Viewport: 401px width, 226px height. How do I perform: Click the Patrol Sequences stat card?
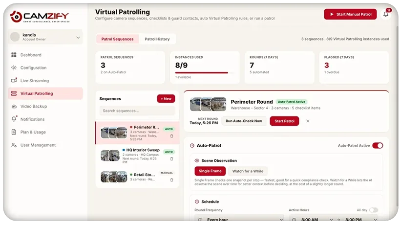[x=130, y=67]
